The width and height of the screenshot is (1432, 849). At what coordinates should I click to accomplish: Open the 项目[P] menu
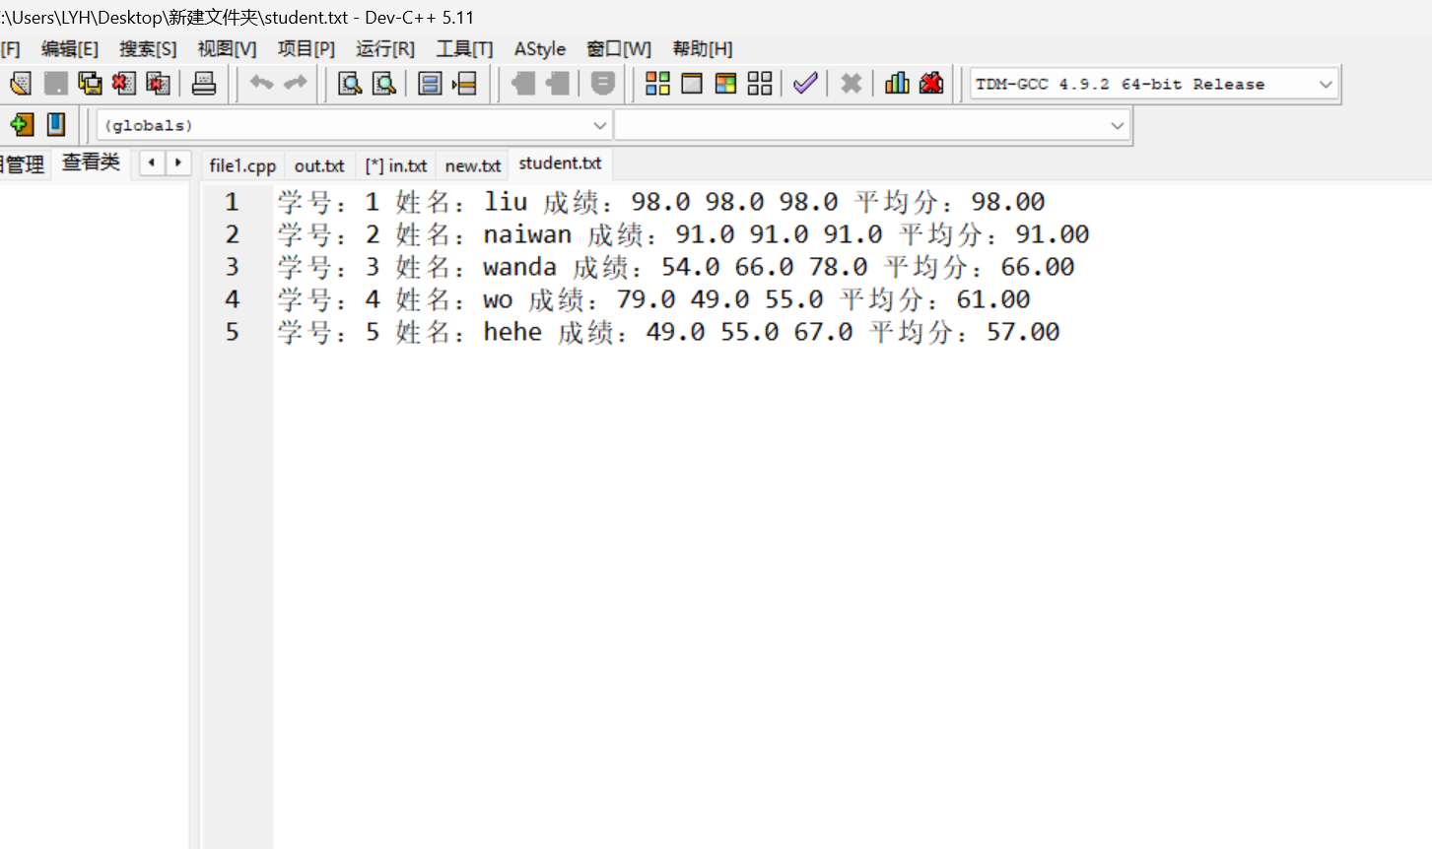pyautogui.click(x=307, y=49)
